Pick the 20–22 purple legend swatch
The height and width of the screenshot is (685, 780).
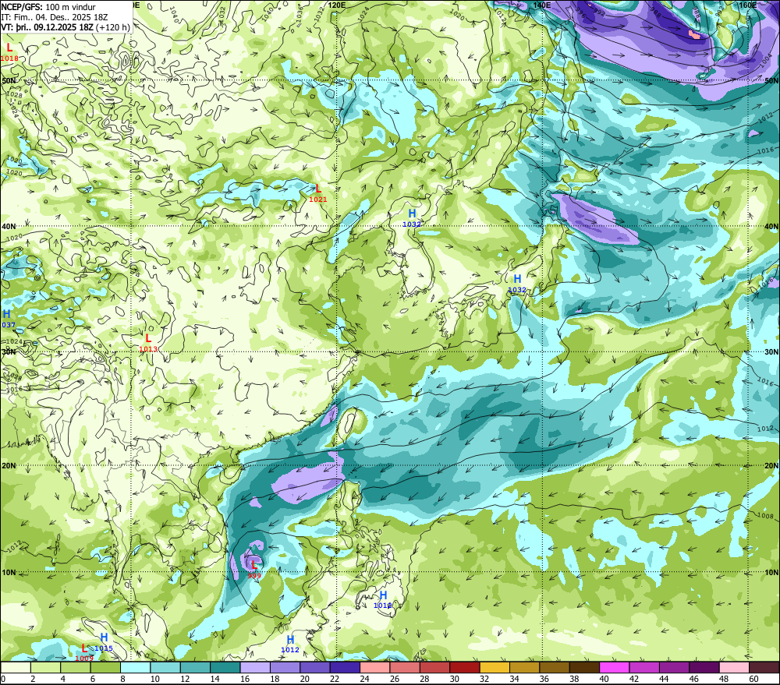tap(315, 667)
